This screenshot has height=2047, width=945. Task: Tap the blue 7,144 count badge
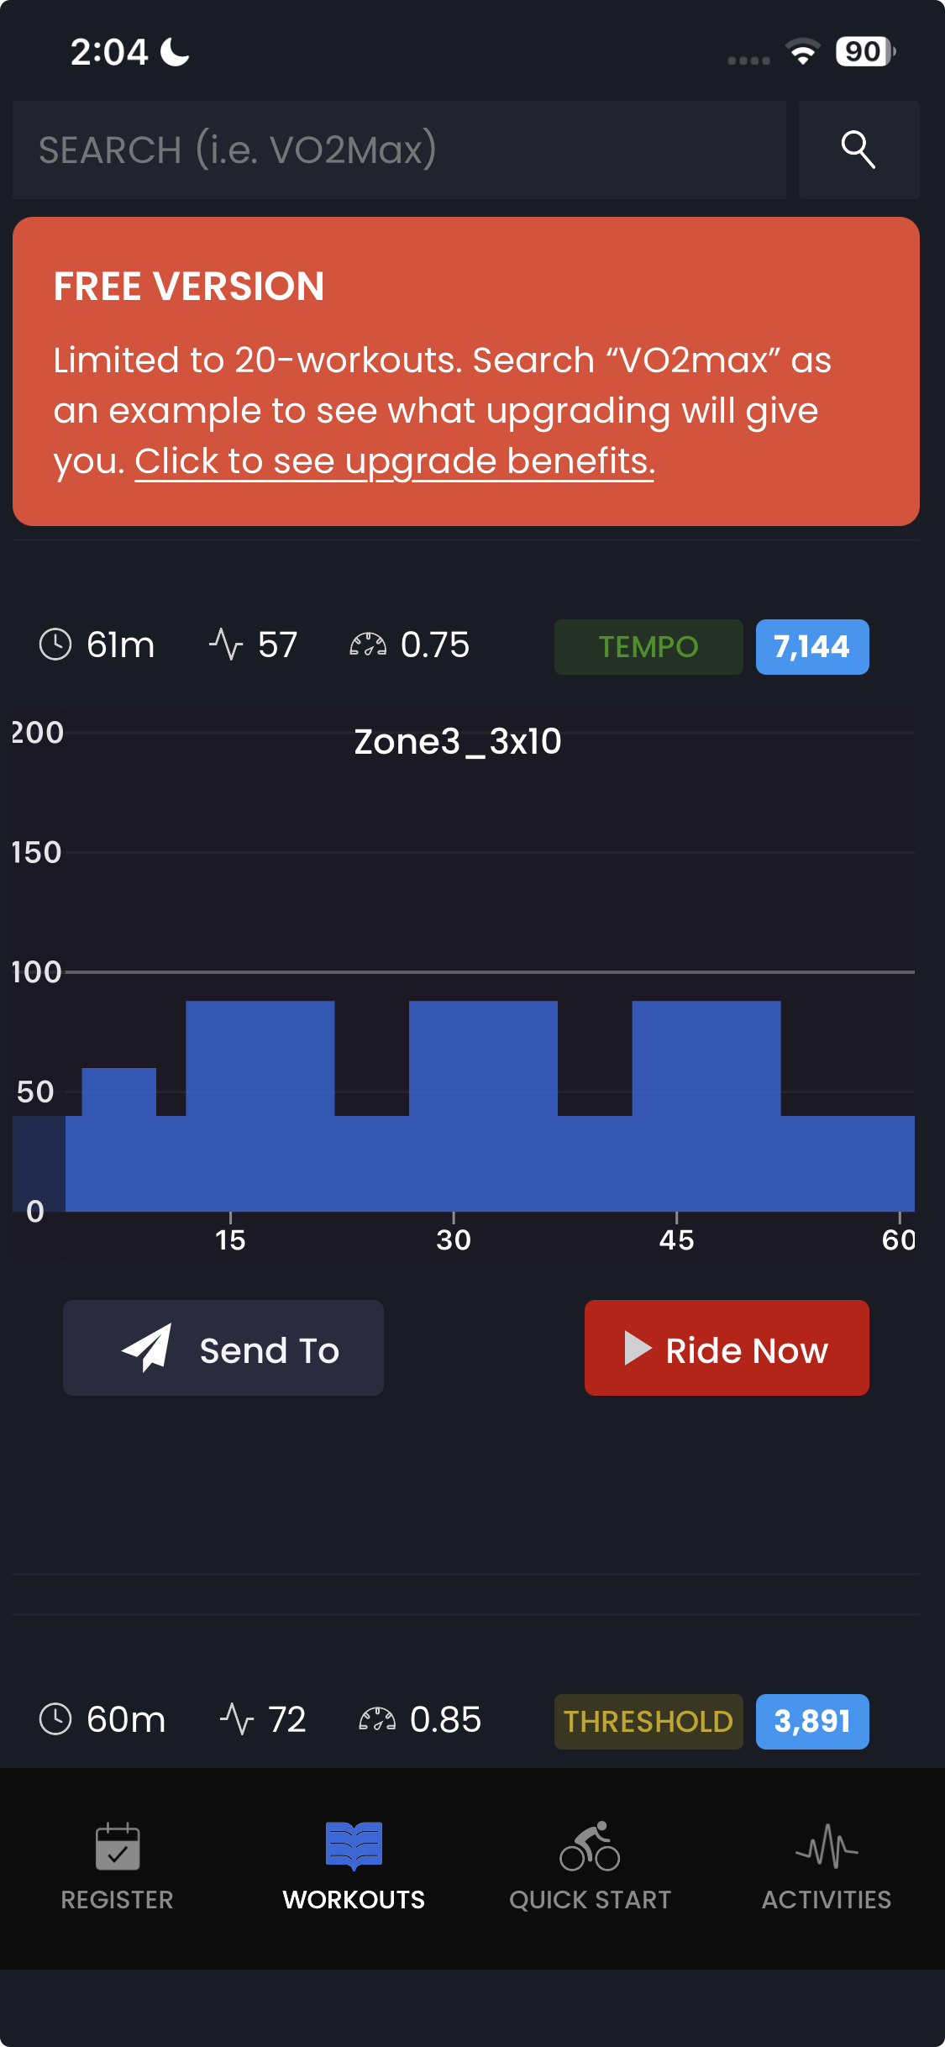click(812, 647)
